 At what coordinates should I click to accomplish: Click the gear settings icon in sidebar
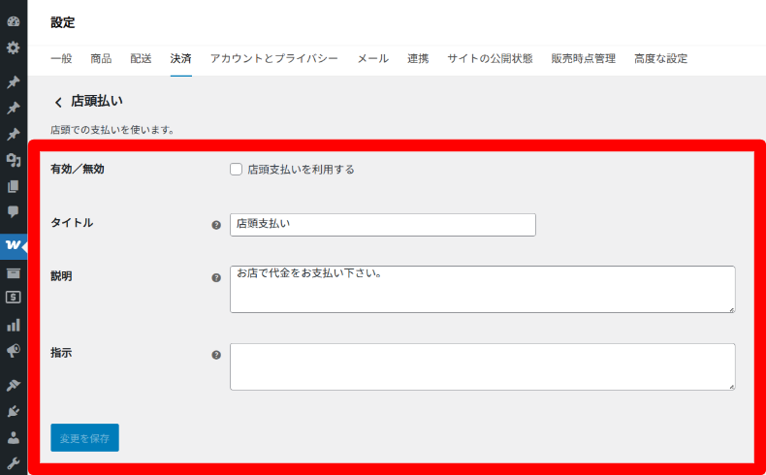tap(14, 47)
